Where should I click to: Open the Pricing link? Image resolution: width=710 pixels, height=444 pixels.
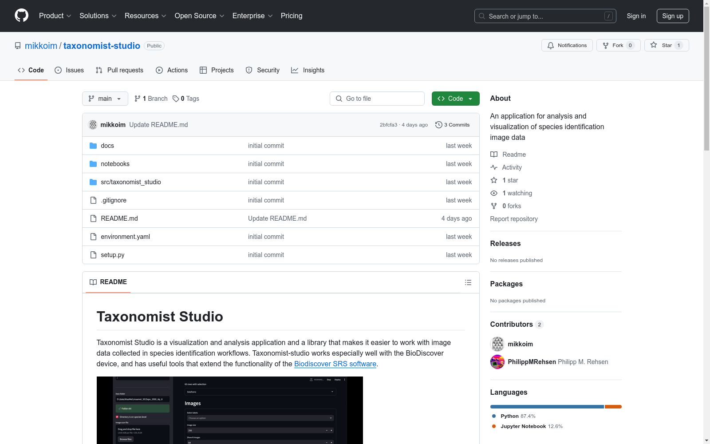(x=292, y=16)
